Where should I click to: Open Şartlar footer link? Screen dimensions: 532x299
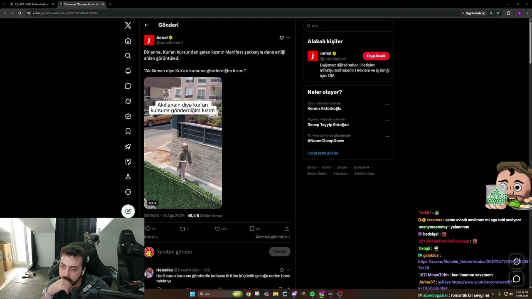point(312,167)
